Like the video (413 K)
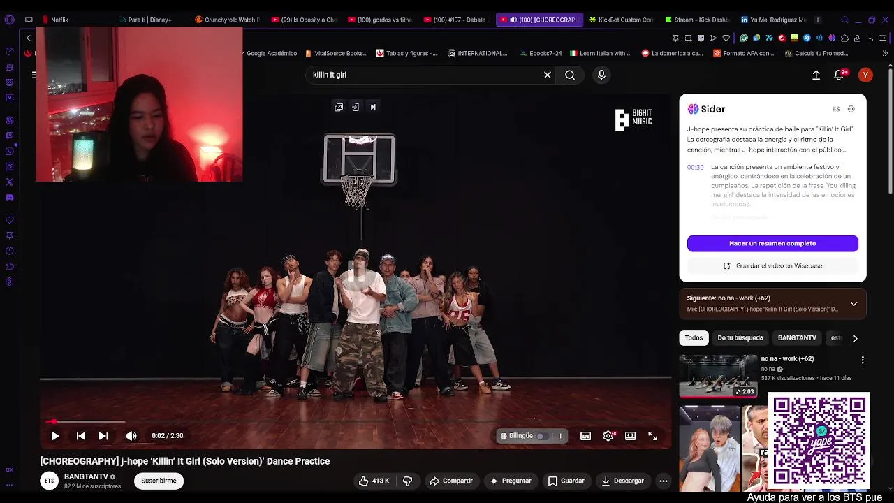Screen dimensions: 894x503 [x=374, y=481]
